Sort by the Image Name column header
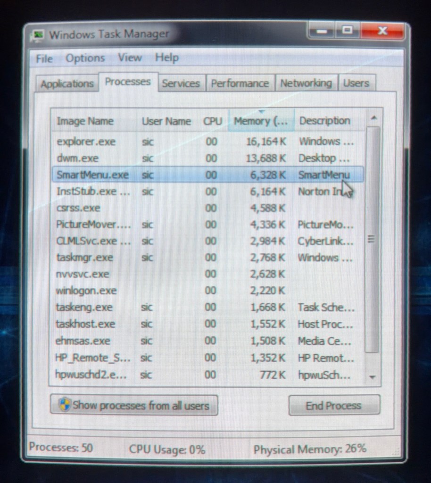 [x=85, y=121]
